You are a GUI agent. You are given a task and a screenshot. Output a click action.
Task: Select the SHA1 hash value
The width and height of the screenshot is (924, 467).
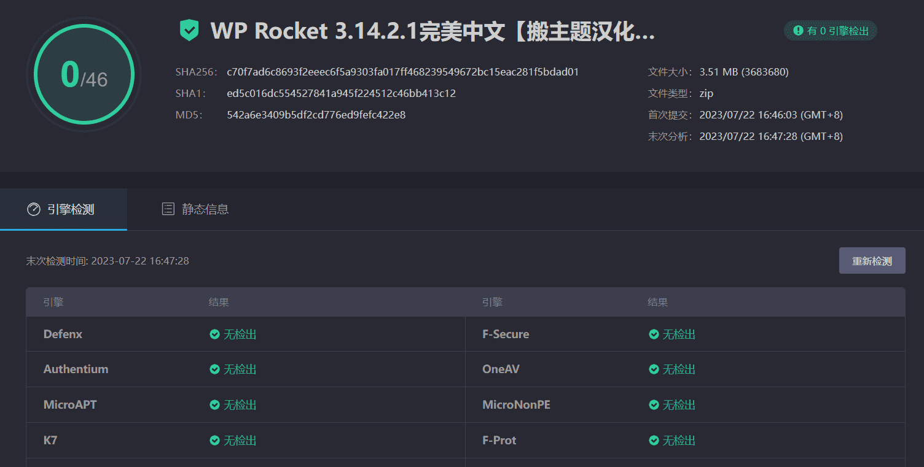(341, 93)
